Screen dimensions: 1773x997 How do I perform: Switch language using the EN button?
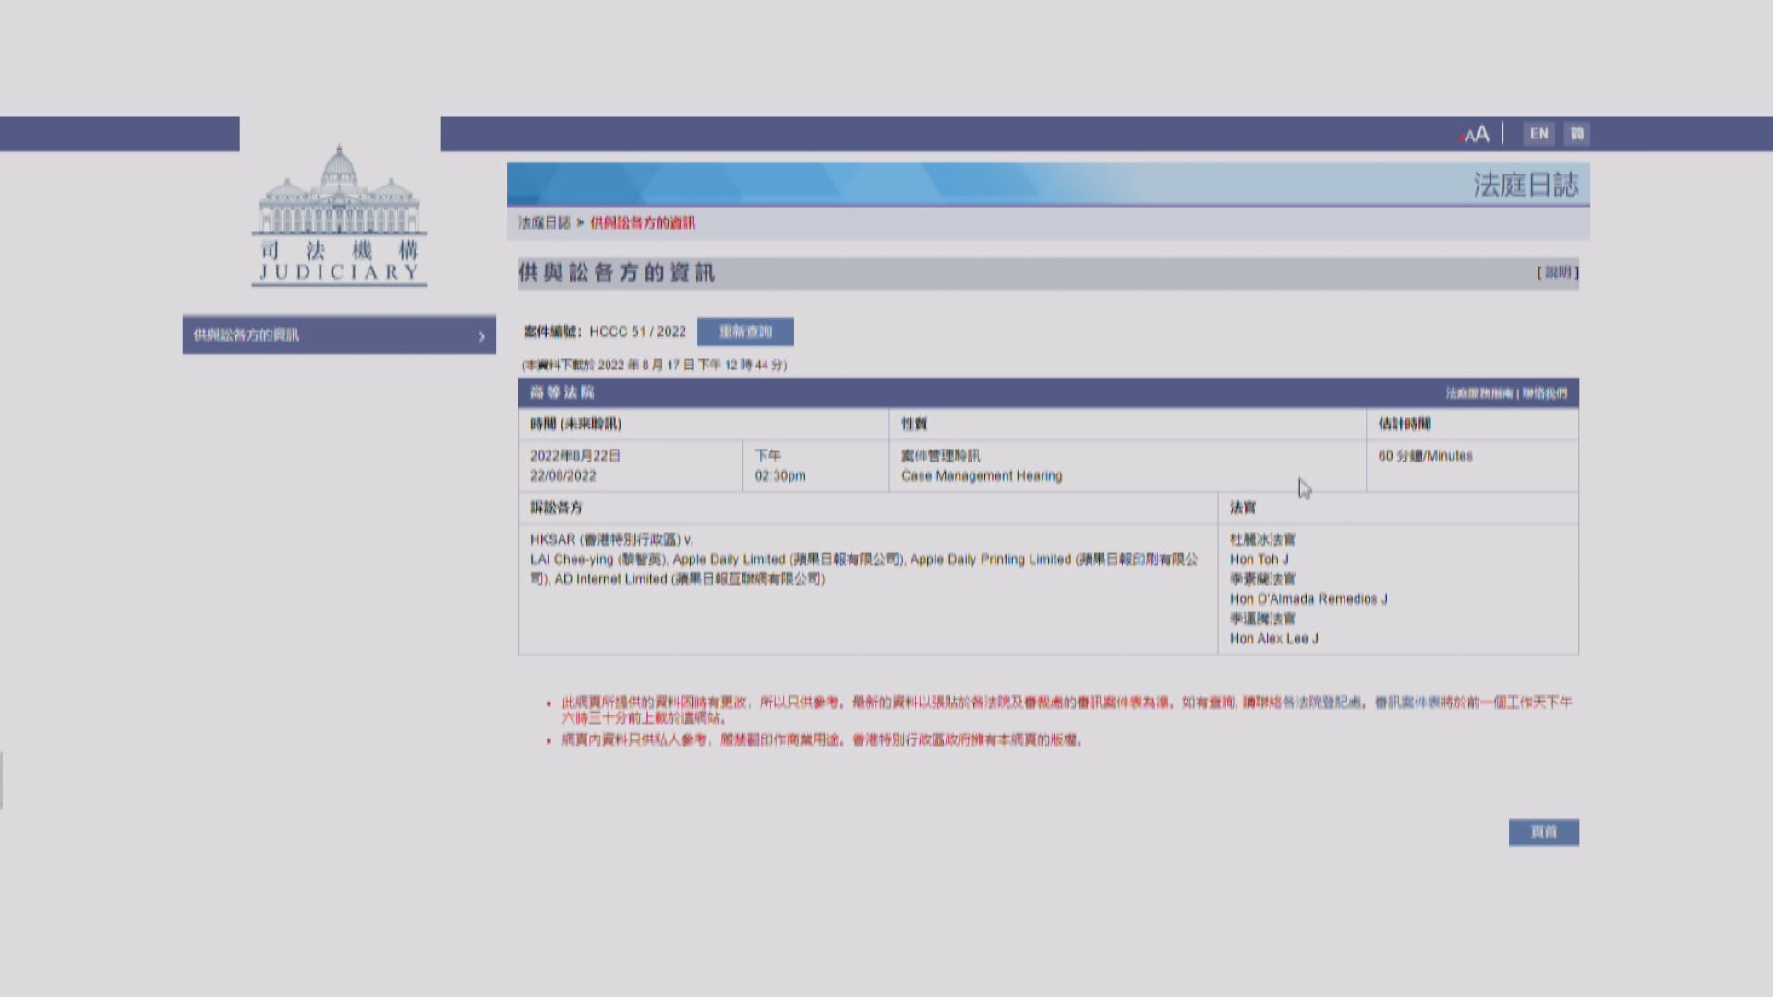(x=1538, y=134)
